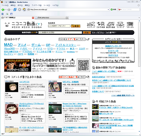Click the Xbox360 tag link

9,49
